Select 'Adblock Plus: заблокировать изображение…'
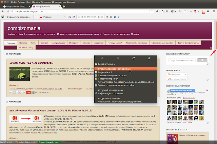 click(x=126, y=101)
